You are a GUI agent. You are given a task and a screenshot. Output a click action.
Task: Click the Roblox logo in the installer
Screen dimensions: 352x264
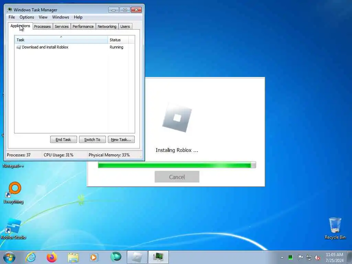[177, 118]
